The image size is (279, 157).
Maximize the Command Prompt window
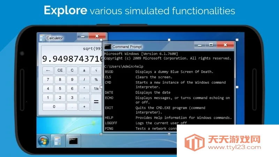coord(211,45)
